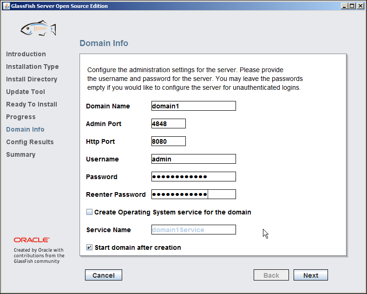367x294 pixels.
Task: Click into the Admin Port field
Action: coord(169,124)
